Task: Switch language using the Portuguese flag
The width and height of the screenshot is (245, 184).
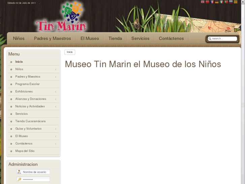Action: click(x=226, y=2)
